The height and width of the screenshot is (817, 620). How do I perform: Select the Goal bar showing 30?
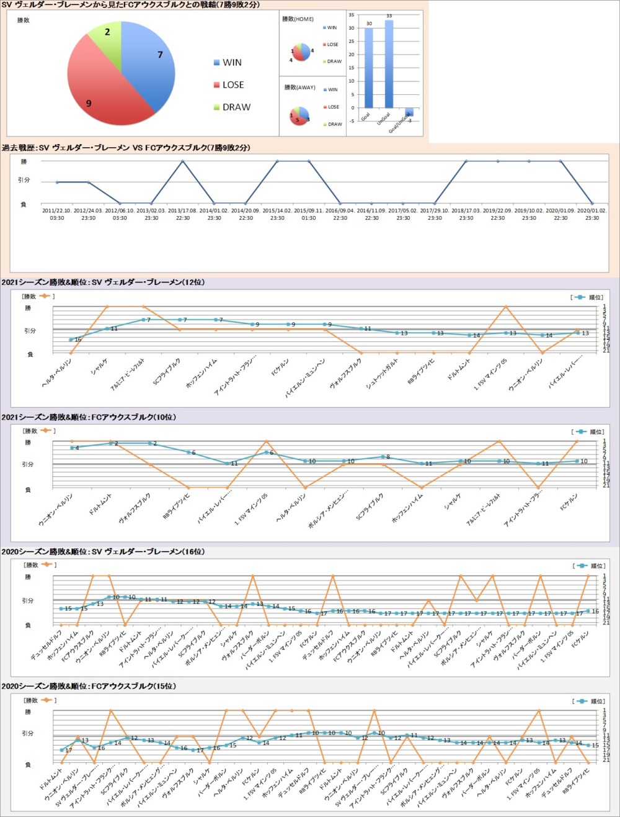(369, 68)
